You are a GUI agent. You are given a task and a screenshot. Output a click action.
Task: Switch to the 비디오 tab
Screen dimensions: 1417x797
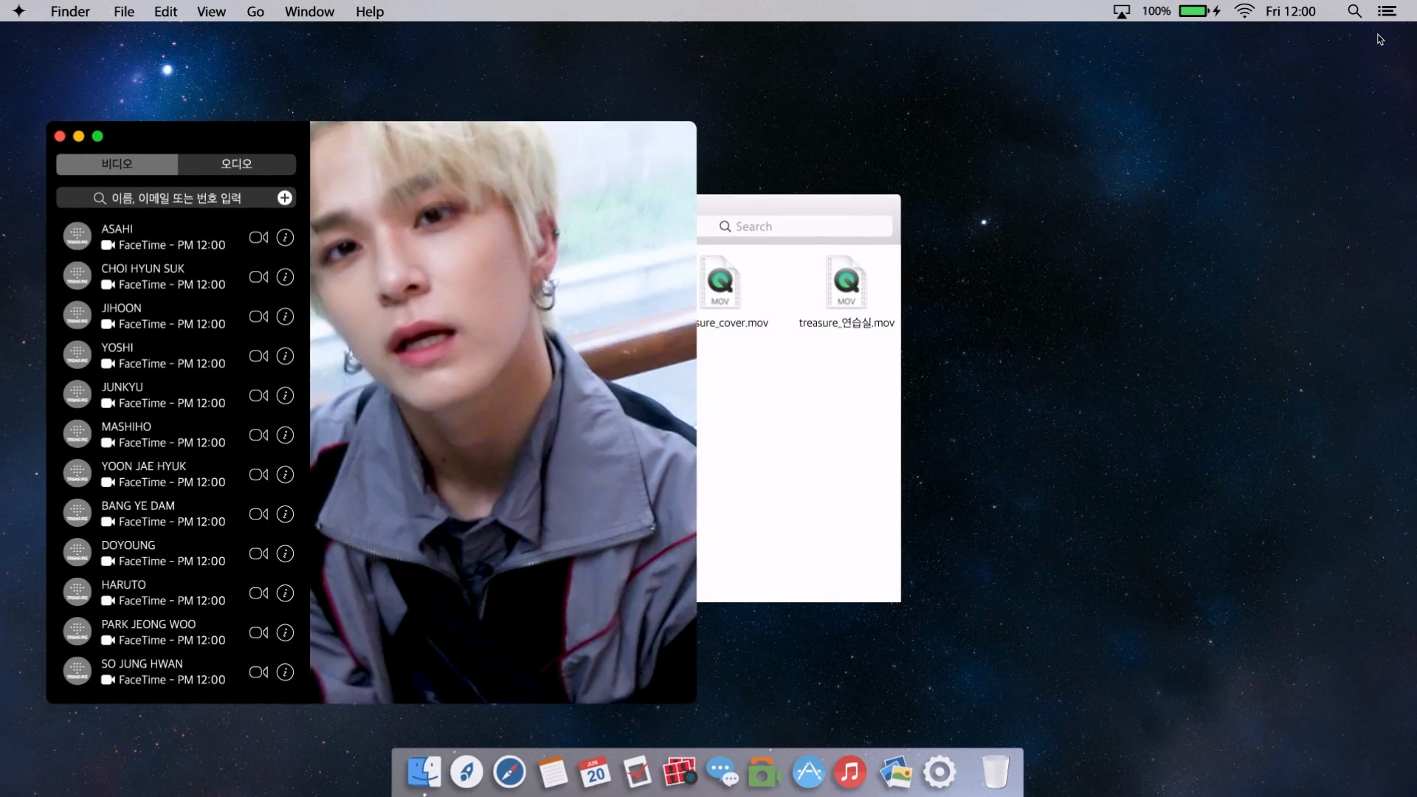(117, 164)
